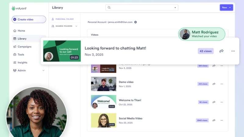Click the Campaigns megaphone icon
The height and width of the screenshot is (137, 244).
coord(15,47)
